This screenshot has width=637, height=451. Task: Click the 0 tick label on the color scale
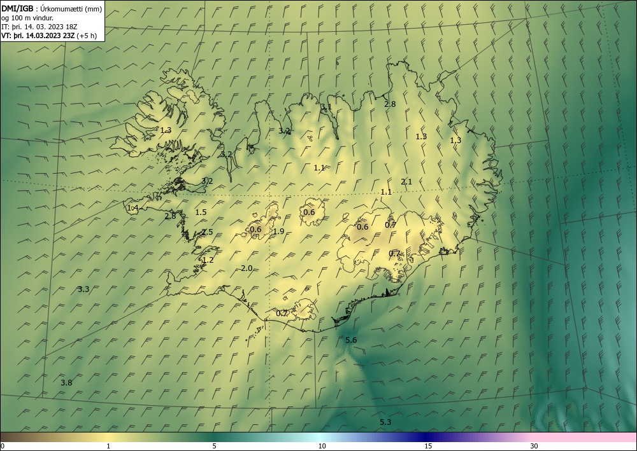(x=3, y=446)
